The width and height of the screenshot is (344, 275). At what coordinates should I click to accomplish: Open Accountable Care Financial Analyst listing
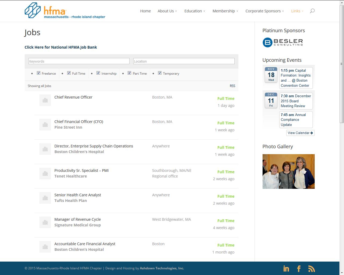pyautogui.click(x=85, y=244)
